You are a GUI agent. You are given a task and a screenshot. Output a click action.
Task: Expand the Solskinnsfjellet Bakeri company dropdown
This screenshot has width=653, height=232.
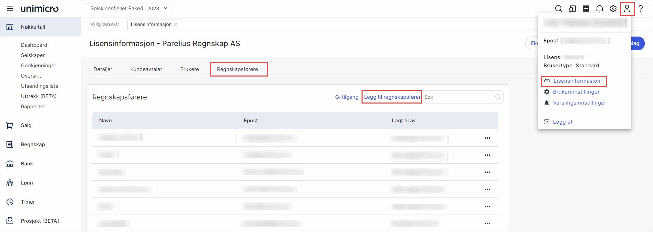(129, 9)
